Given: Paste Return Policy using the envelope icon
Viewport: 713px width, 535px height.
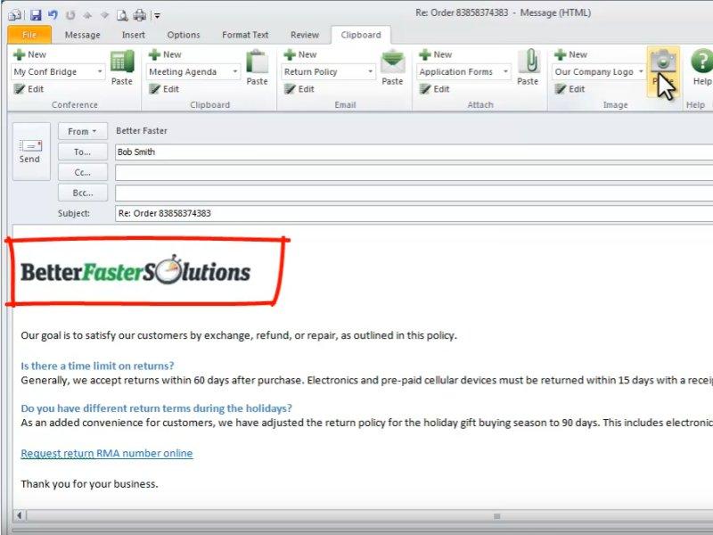Looking at the screenshot, I should click(392, 68).
